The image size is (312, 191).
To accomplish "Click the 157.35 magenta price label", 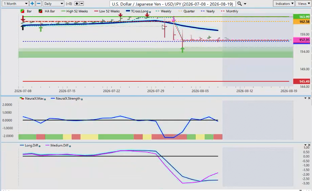I will (x=302, y=40).
